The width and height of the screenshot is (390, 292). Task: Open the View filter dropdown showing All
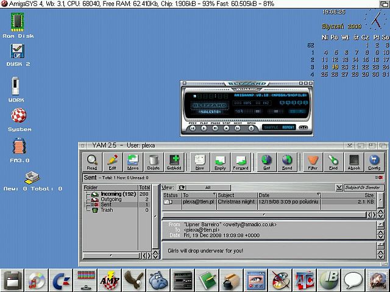pos(204,187)
